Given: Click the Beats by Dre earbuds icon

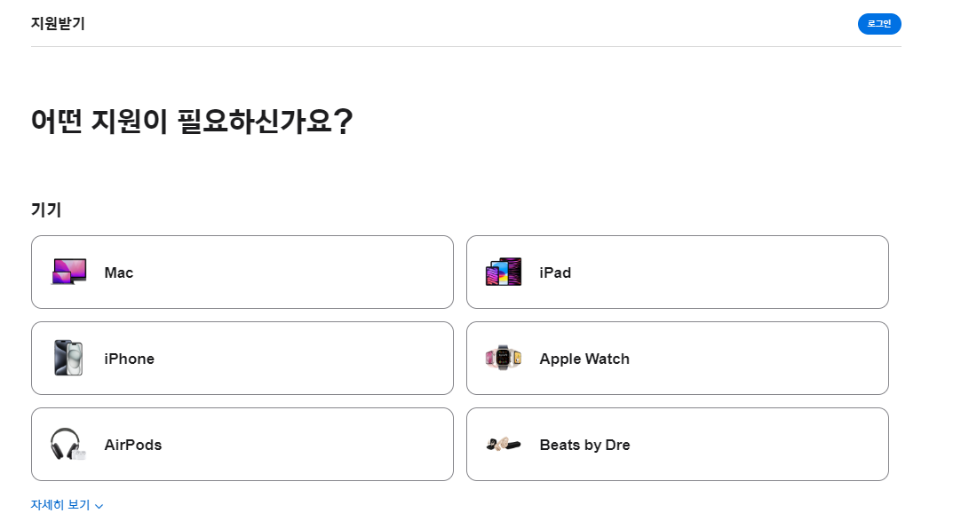Looking at the screenshot, I should (x=502, y=444).
